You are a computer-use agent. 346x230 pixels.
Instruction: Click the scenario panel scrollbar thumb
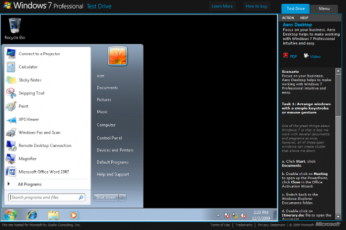click(x=338, y=95)
